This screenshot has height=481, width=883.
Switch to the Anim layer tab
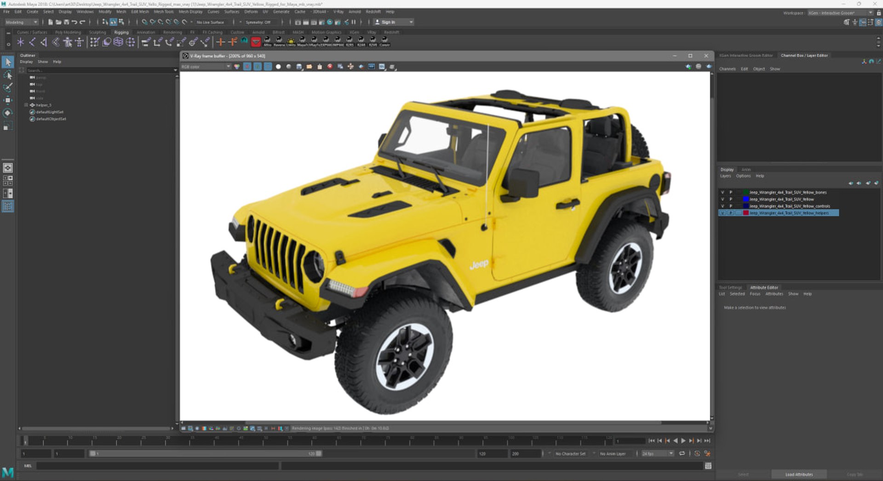coord(746,170)
